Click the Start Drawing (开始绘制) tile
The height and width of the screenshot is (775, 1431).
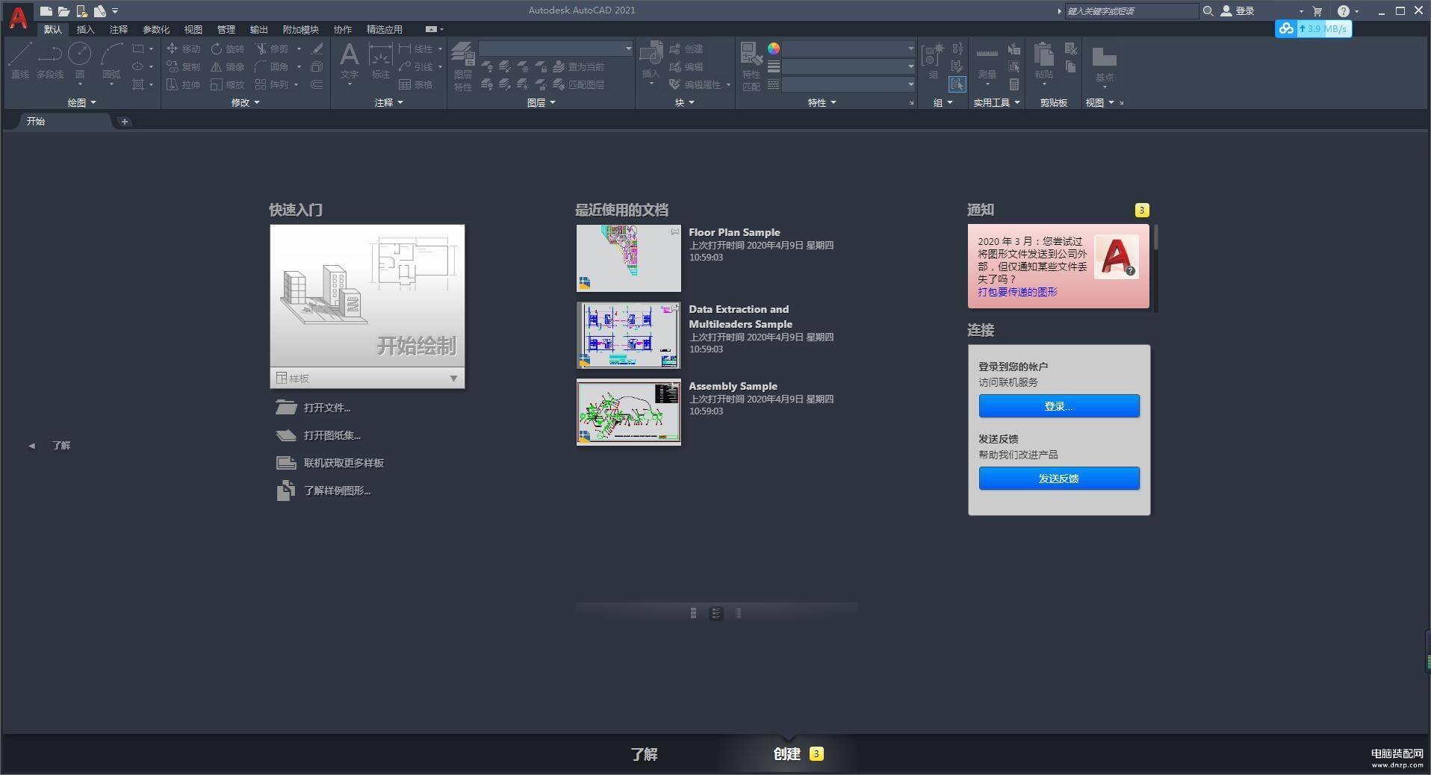click(x=367, y=296)
